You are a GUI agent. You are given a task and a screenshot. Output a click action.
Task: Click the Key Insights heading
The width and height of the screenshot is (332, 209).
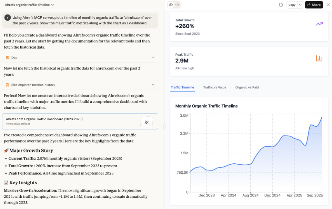coord(23,183)
